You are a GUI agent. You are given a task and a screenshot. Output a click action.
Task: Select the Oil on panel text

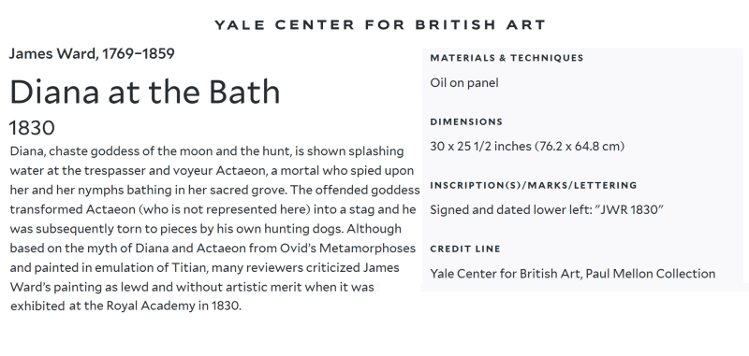coord(464,83)
